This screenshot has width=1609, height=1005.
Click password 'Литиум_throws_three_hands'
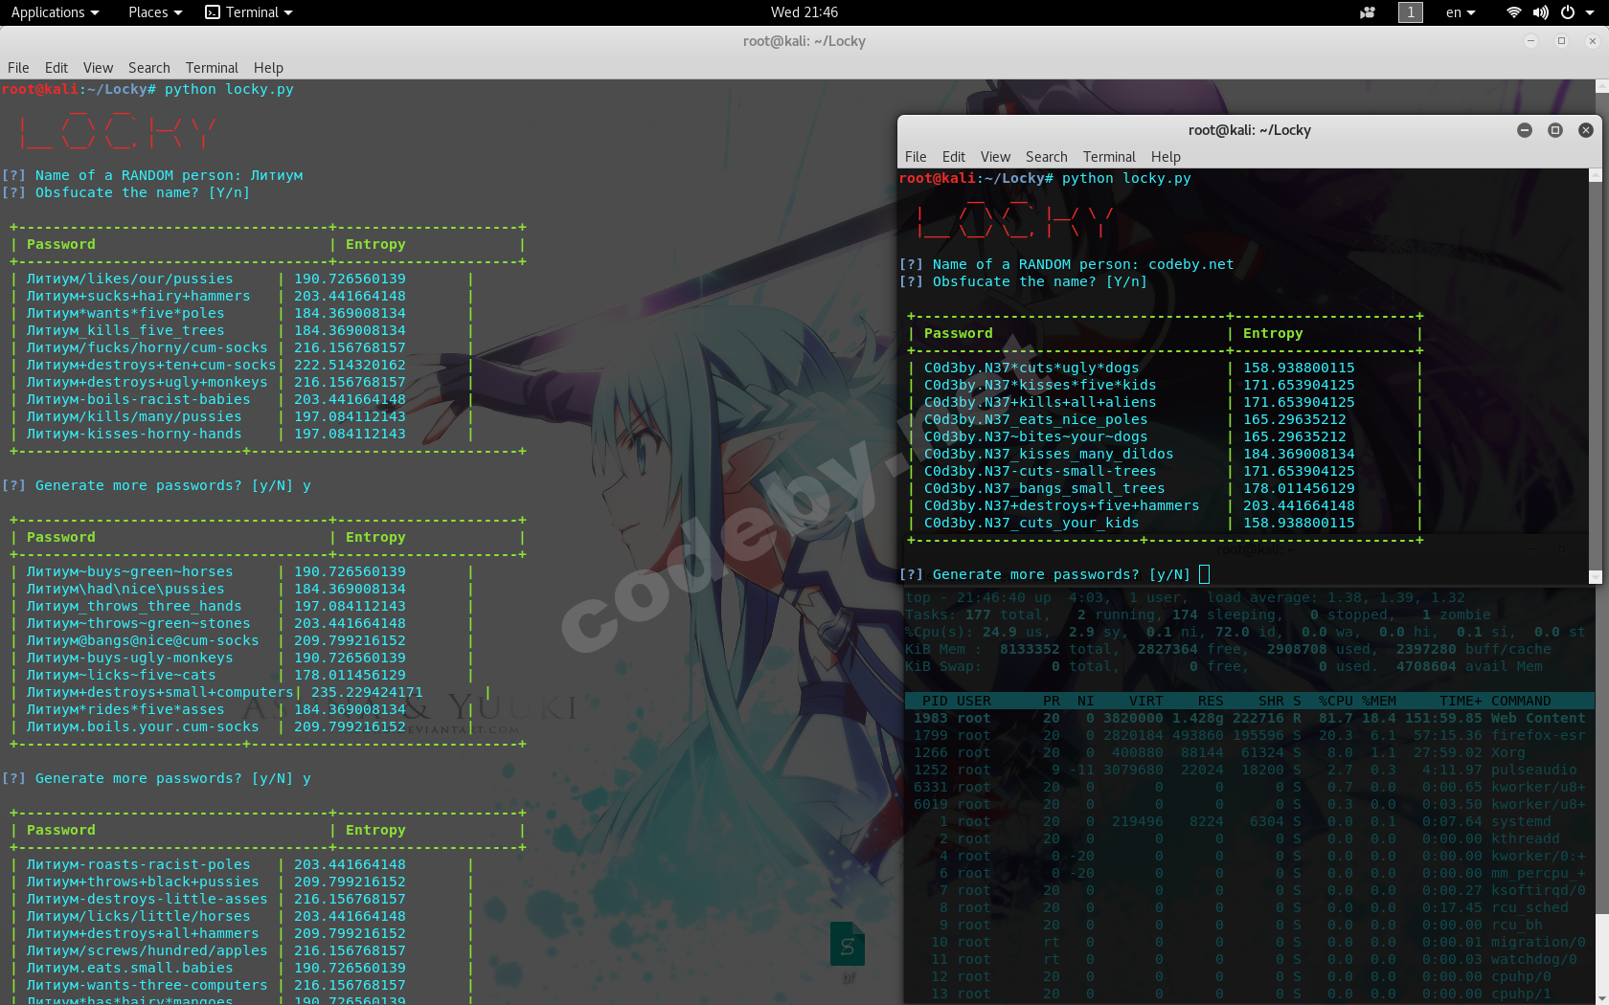point(134,606)
